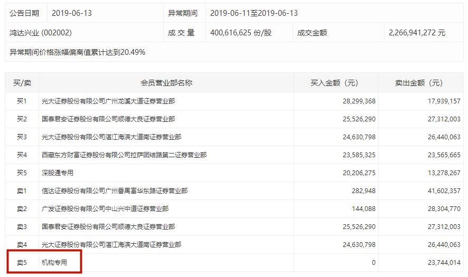
Task: Click the 成交量 label
Action: pyautogui.click(x=181, y=33)
